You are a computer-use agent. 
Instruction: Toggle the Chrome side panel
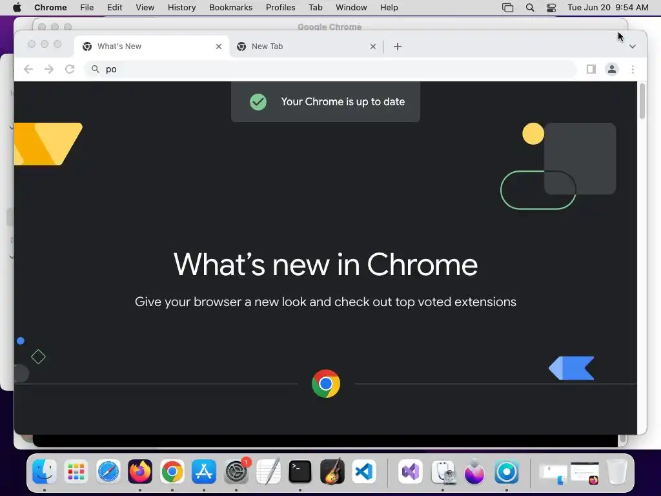point(591,69)
